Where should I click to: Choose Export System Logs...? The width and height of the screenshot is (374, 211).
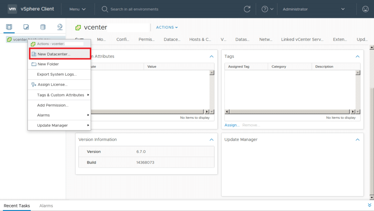coord(59,74)
